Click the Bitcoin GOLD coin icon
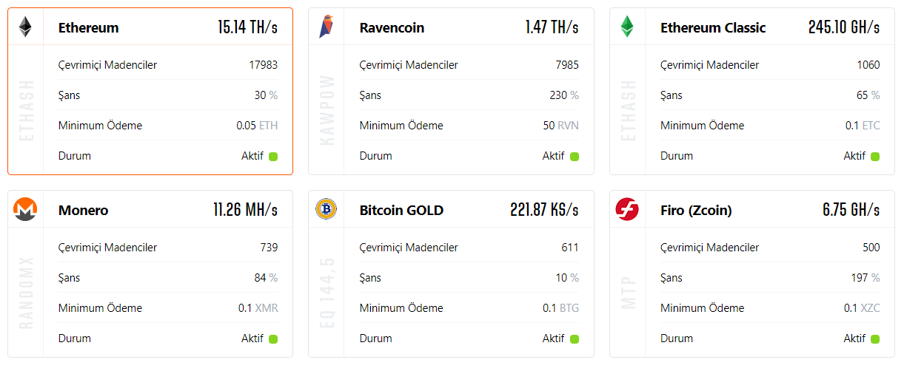Screen dimensions: 924x371 point(327,210)
